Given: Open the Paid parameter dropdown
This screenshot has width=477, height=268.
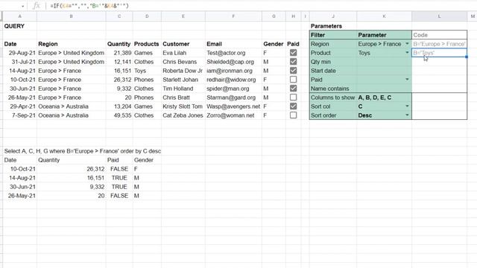Looking at the screenshot, I should [407, 80].
